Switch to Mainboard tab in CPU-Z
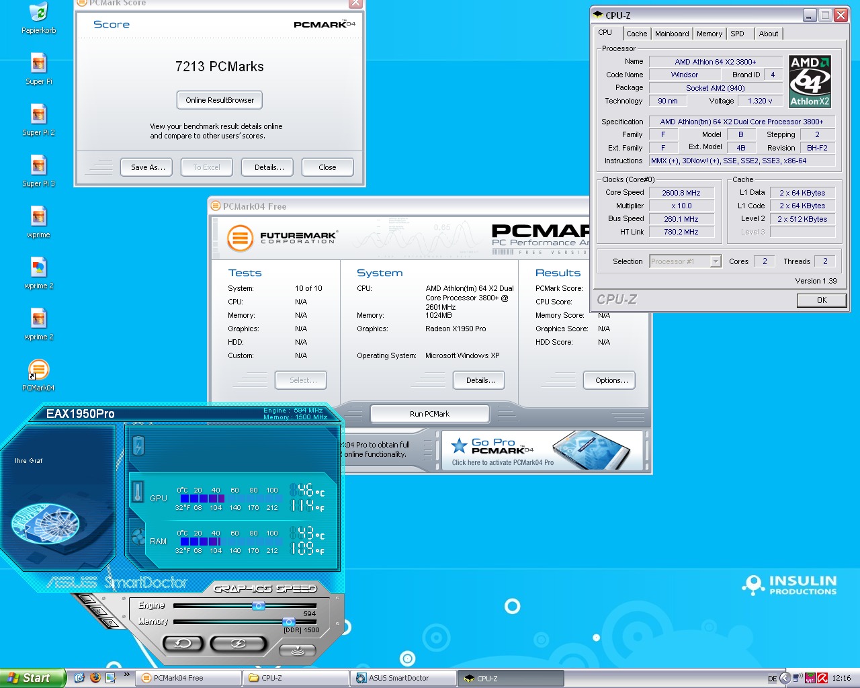The height and width of the screenshot is (688, 860). [672, 34]
